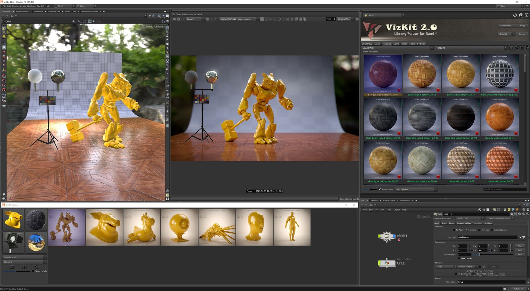Choose the HDRI chrome ball category icon

pos(36,242)
